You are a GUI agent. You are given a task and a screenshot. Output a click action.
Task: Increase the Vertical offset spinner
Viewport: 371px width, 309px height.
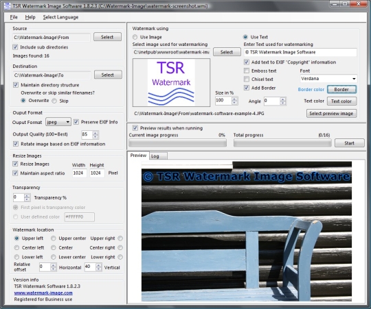[x=99, y=265]
